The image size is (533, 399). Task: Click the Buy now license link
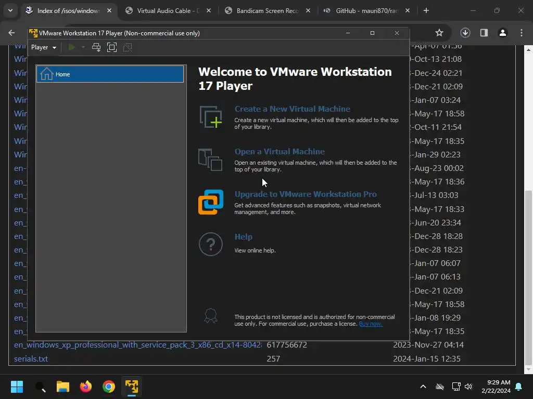(x=371, y=324)
